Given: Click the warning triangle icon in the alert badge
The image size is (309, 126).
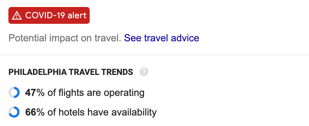Looking at the screenshot, I should [x=17, y=15].
